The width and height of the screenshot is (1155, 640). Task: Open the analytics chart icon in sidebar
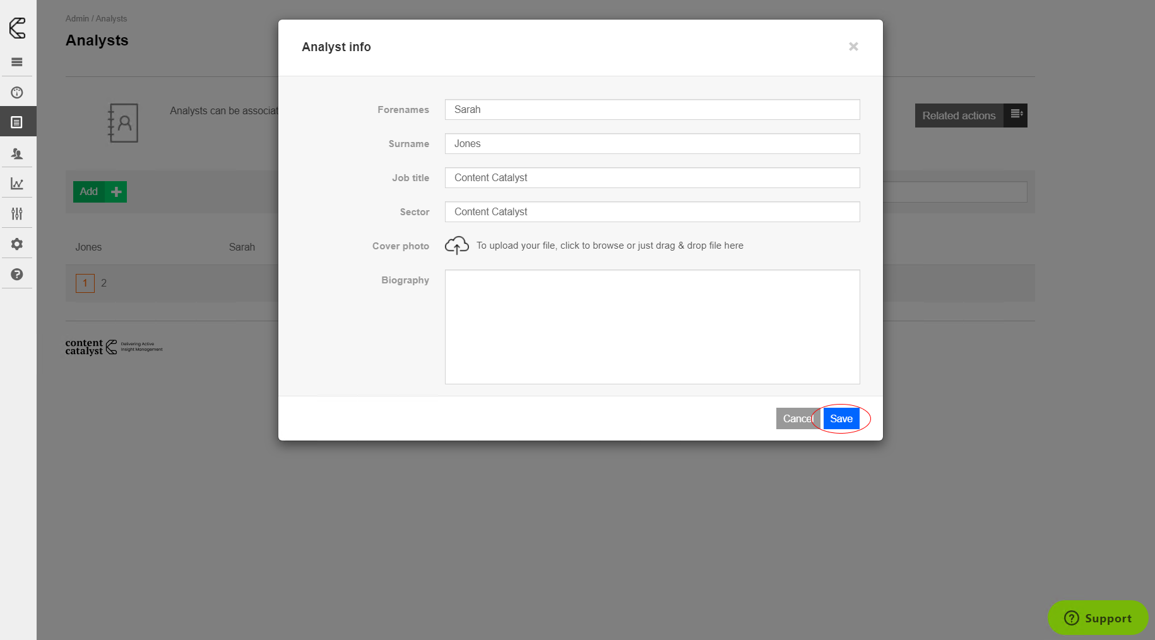pos(17,184)
